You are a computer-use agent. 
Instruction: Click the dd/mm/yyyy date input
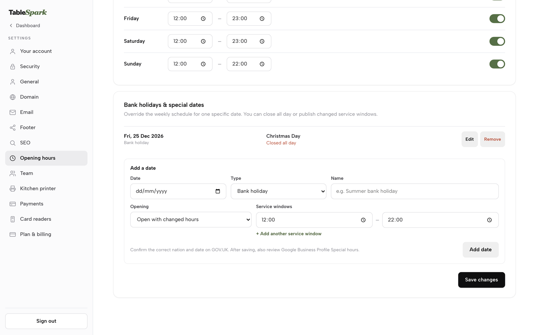(x=178, y=191)
